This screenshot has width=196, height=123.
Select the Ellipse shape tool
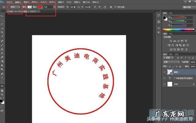pos(2,86)
